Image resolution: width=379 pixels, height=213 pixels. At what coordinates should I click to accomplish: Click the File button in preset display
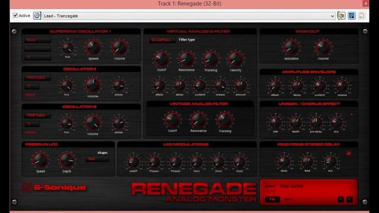pyautogui.click(x=272, y=199)
